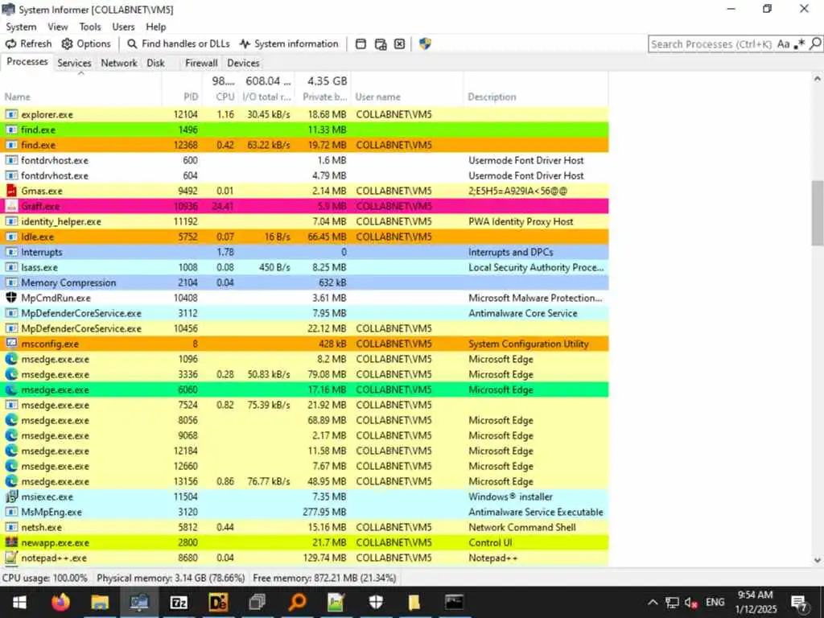Switch to the Devices tab

pos(243,63)
